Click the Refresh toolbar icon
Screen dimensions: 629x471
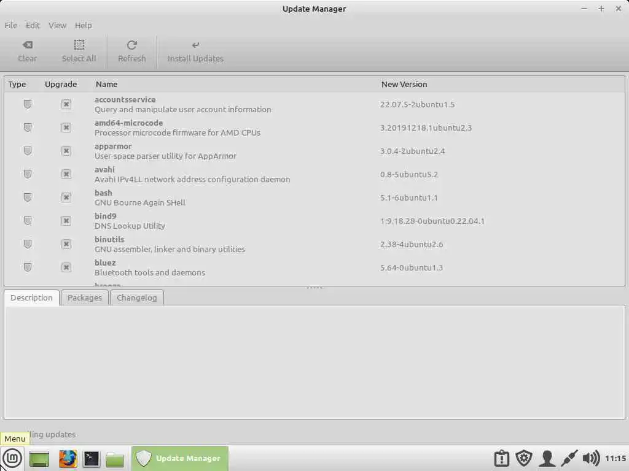point(131,45)
